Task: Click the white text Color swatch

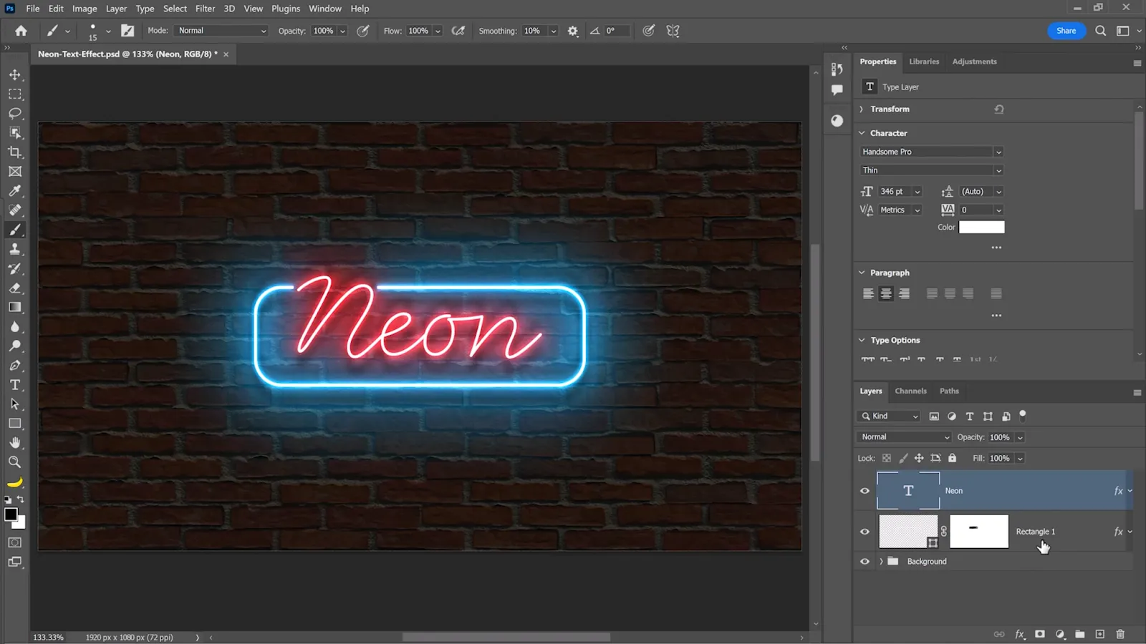Action: pos(981,227)
